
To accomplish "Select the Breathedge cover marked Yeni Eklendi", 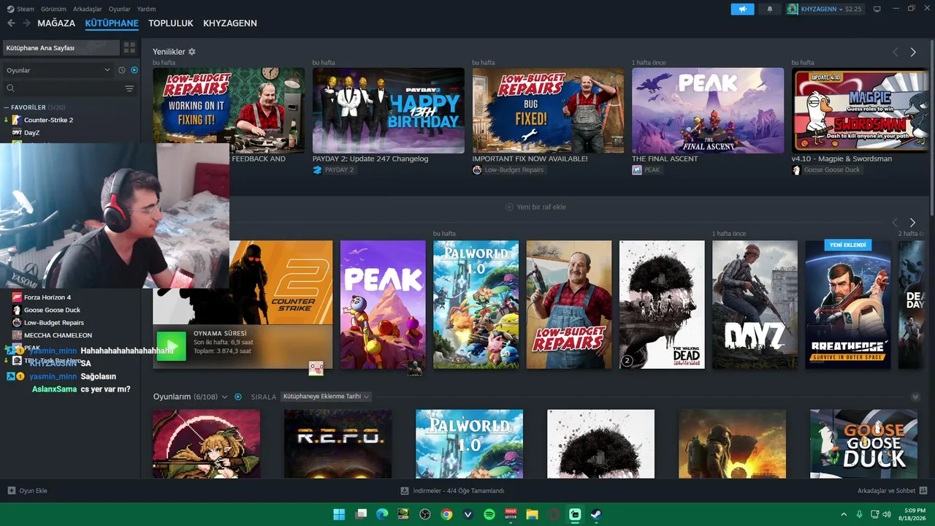I will [x=848, y=305].
